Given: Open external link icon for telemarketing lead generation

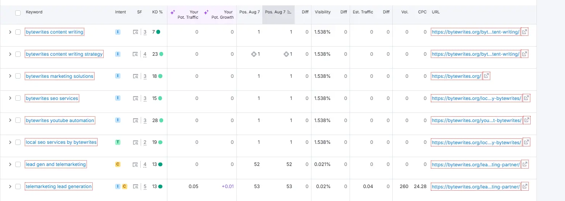Looking at the screenshot, I should (525, 187).
